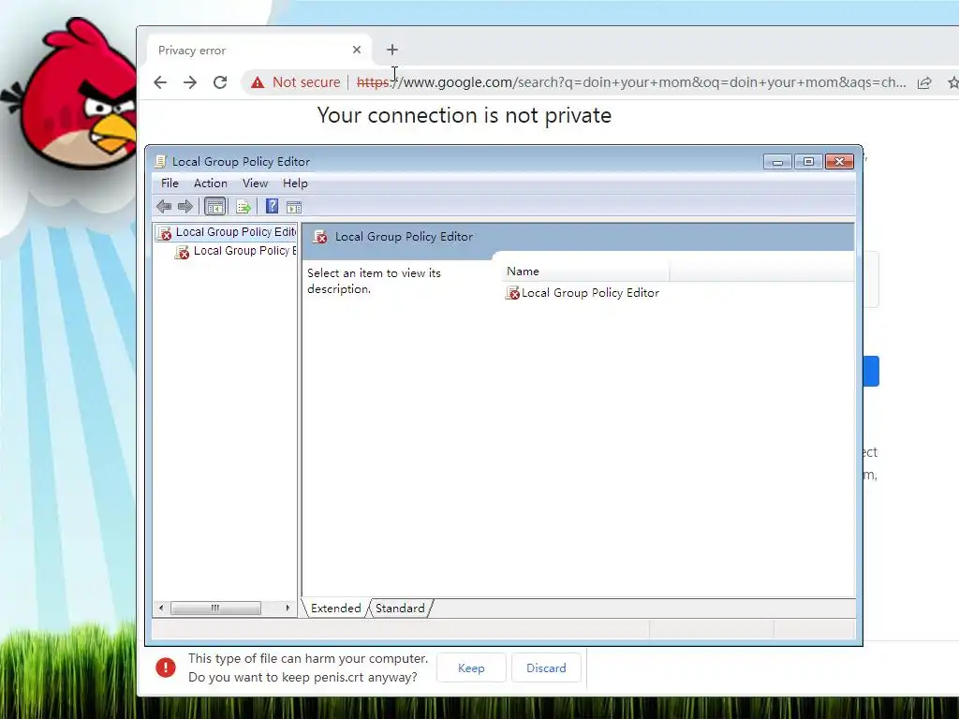Viewport: 959px width, 719px height.
Task: Click the Chrome forward arrow
Action: click(x=190, y=82)
